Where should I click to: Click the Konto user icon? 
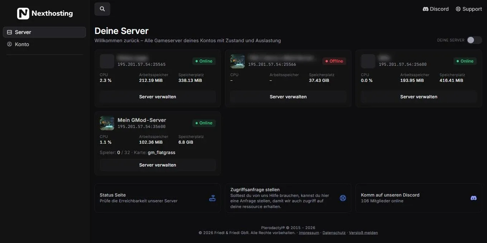[10, 44]
